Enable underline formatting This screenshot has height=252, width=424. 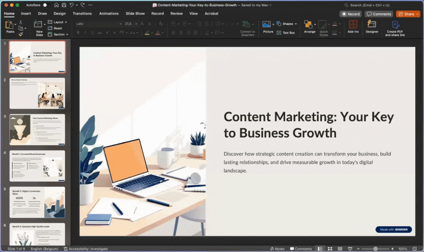(92, 32)
